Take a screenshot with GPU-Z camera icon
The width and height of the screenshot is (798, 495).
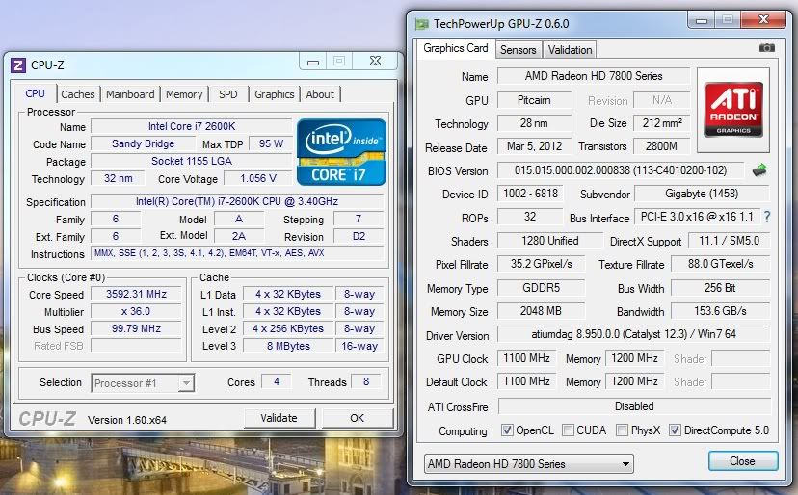tap(767, 48)
